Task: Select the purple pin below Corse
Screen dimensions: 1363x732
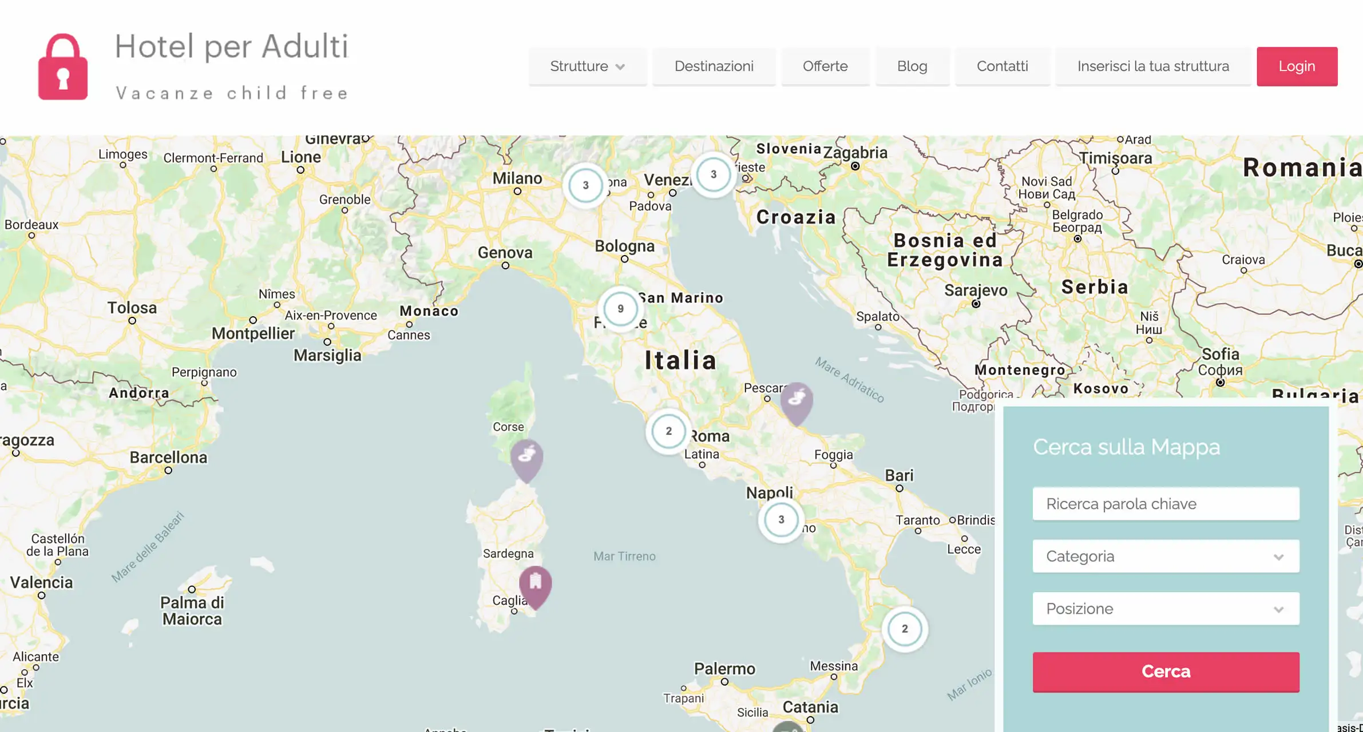Action: (x=526, y=460)
